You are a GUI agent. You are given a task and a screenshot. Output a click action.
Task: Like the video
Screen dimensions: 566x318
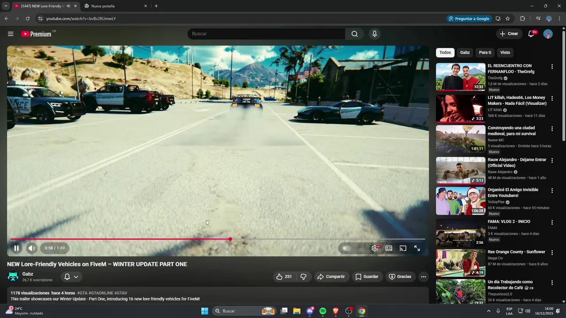point(284,276)
